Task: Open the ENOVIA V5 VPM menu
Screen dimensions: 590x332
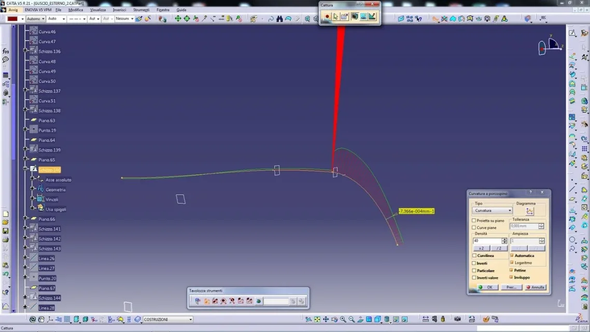Action: tap(38, 10)
